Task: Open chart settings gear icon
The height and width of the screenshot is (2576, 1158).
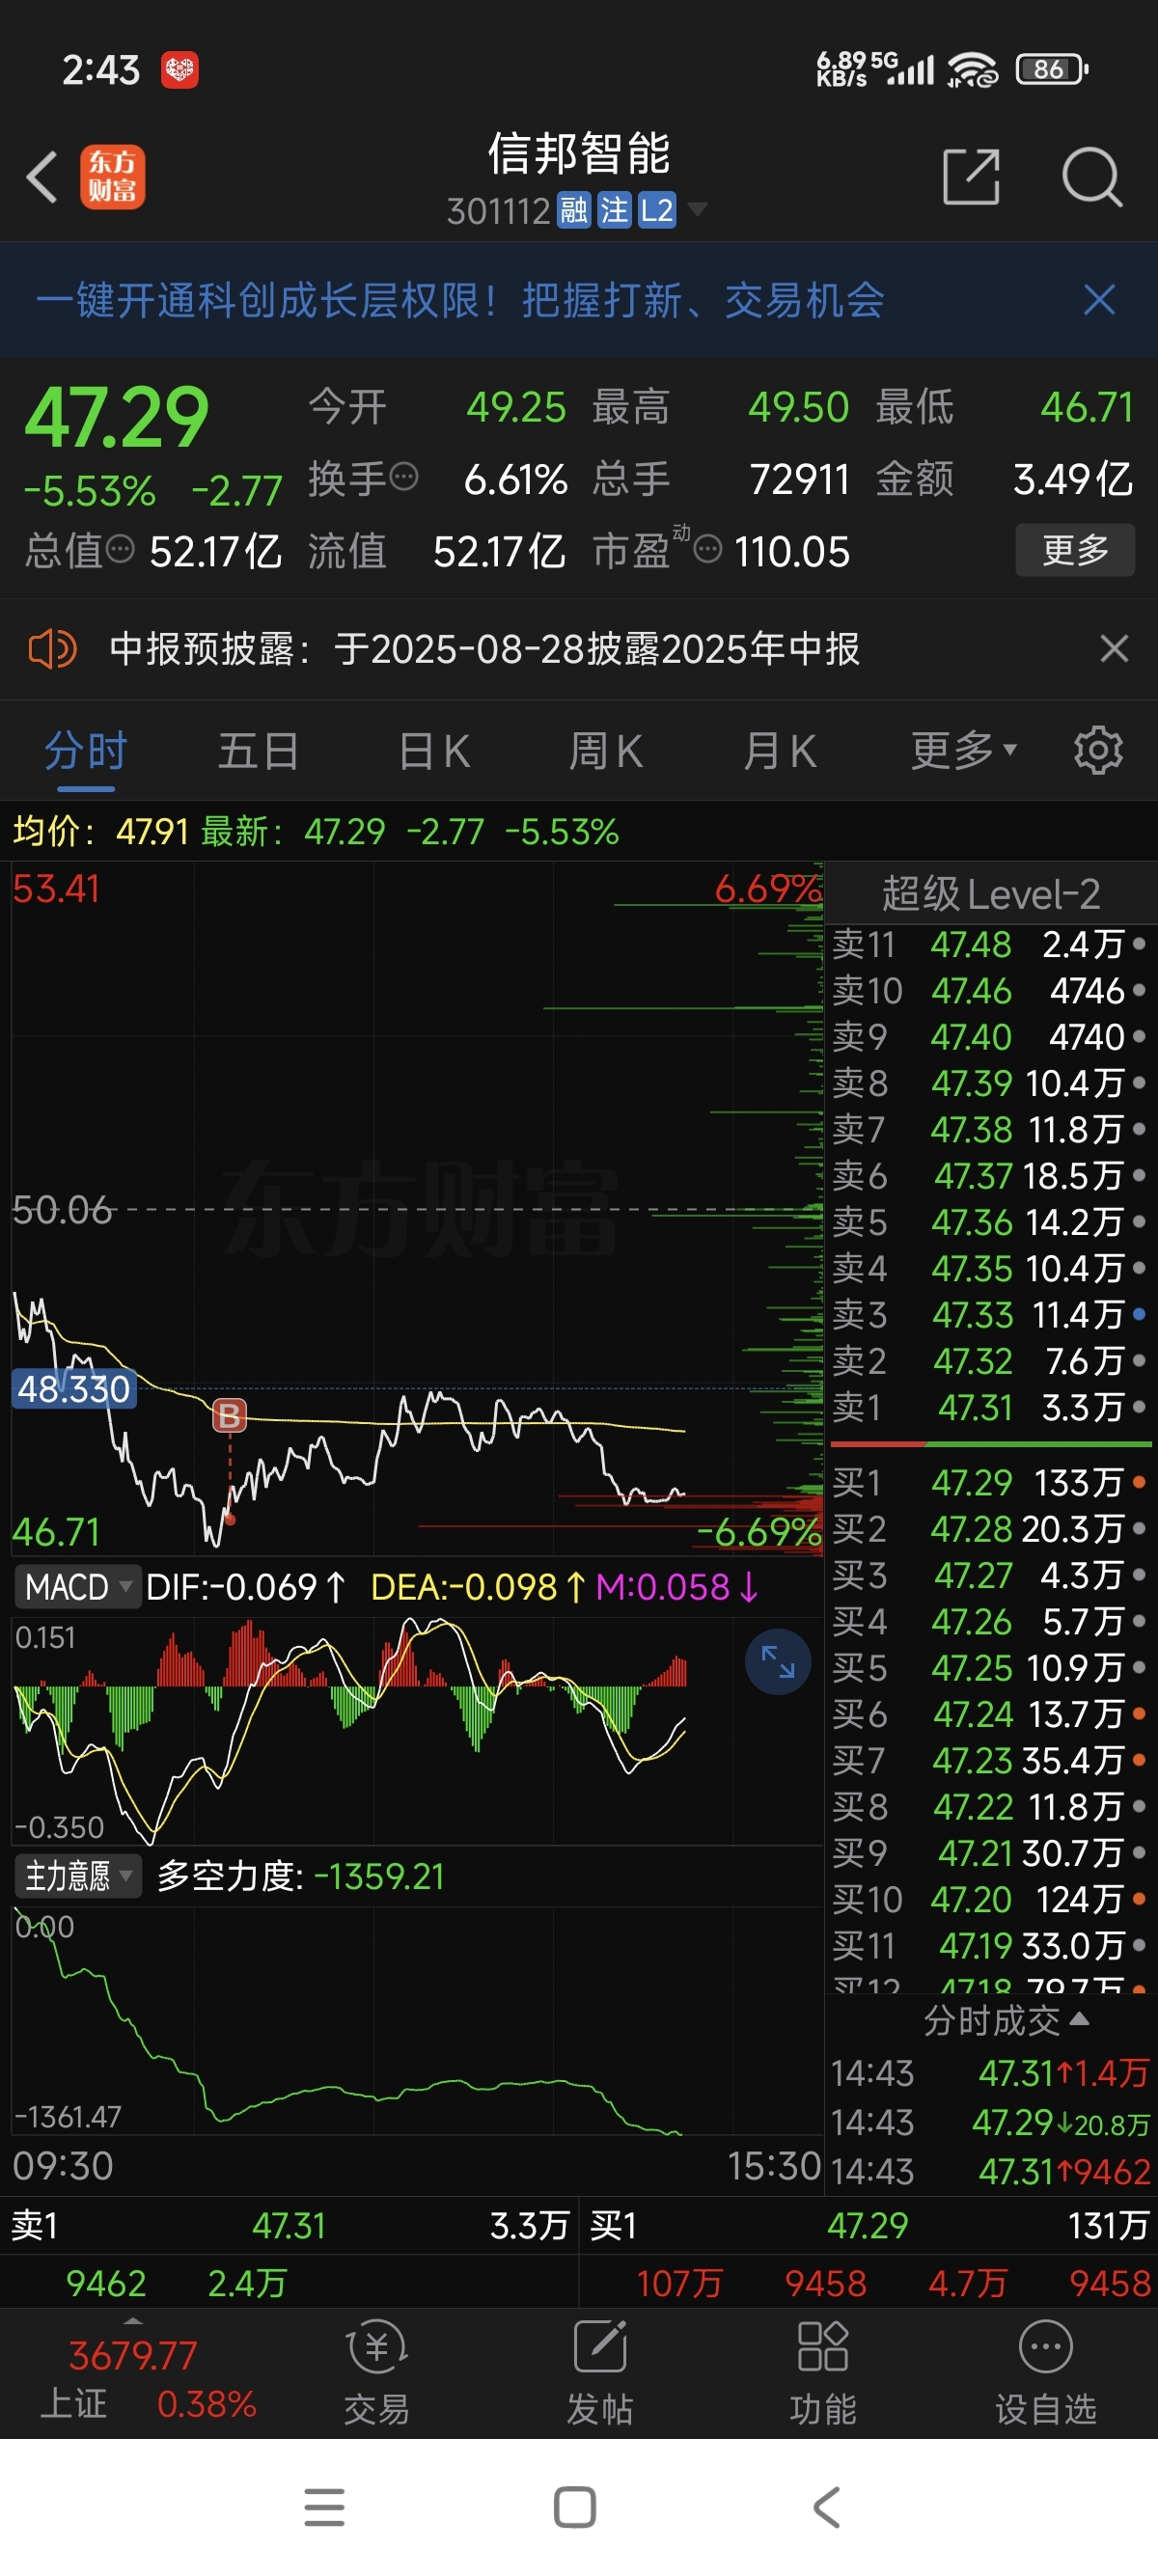Action: (1098, 751)
